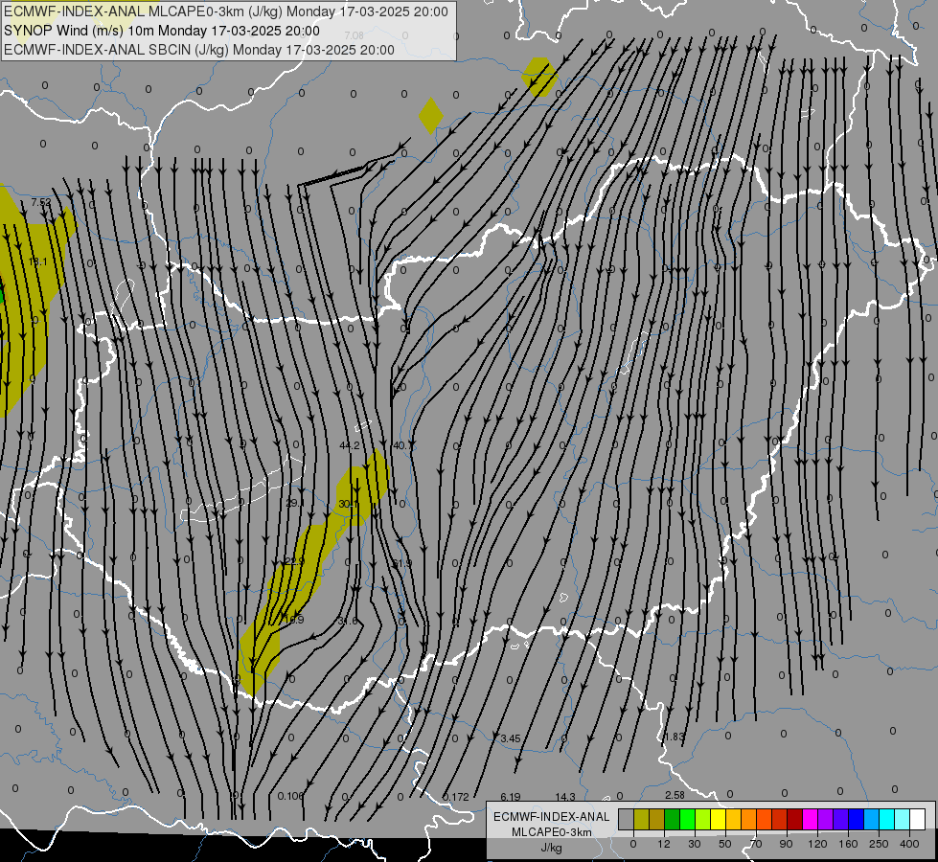Select the 40.7 grid value on the map
This screenshot has height=862, width=938.
click(x=402, y=445)
